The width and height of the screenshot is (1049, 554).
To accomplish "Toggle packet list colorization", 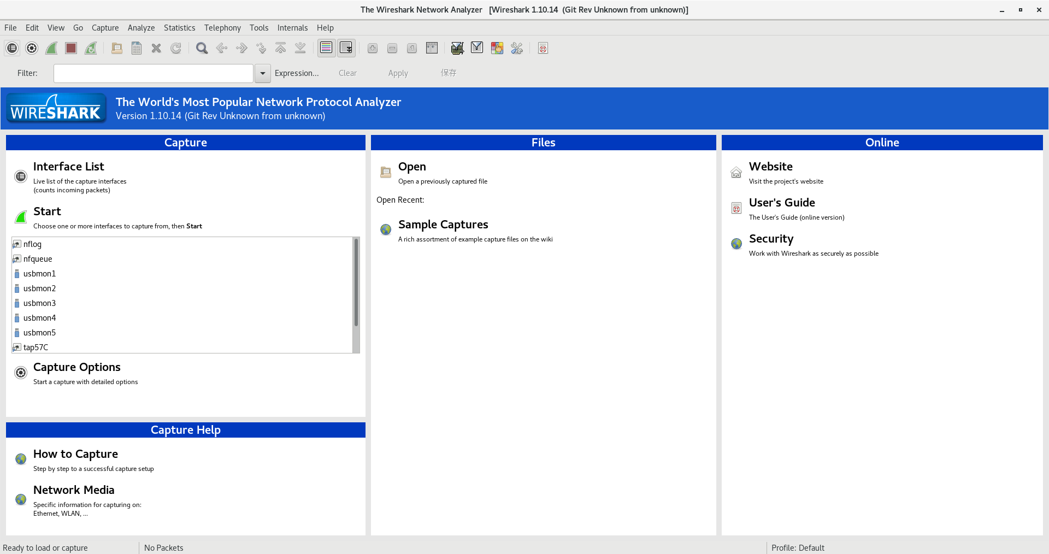I will coord(327,48).
